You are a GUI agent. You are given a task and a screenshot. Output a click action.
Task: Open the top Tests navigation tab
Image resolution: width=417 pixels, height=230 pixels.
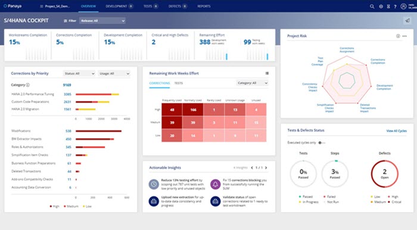151,7
